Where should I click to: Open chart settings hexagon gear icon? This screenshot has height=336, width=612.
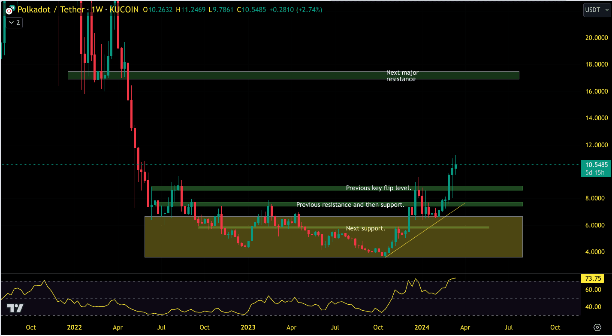click(x=597, y=327)
